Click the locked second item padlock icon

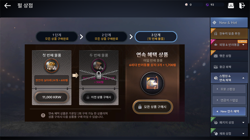tap(99, 75)
